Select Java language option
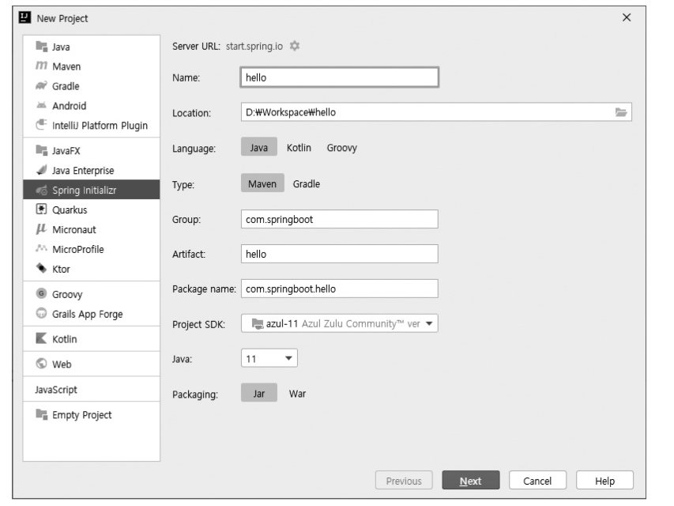 [x=258, y=148]
